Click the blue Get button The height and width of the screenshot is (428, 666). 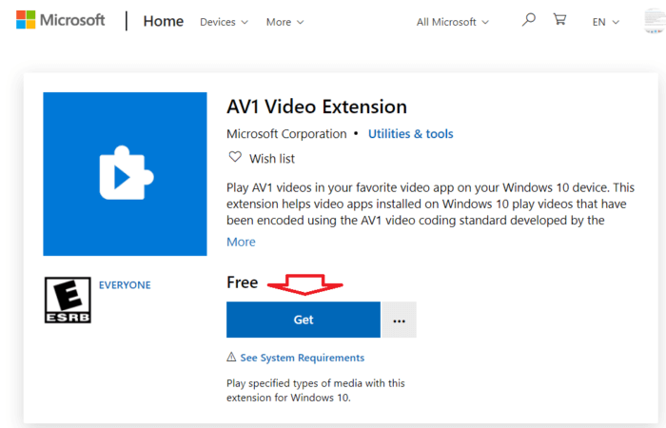coord(304,320)
